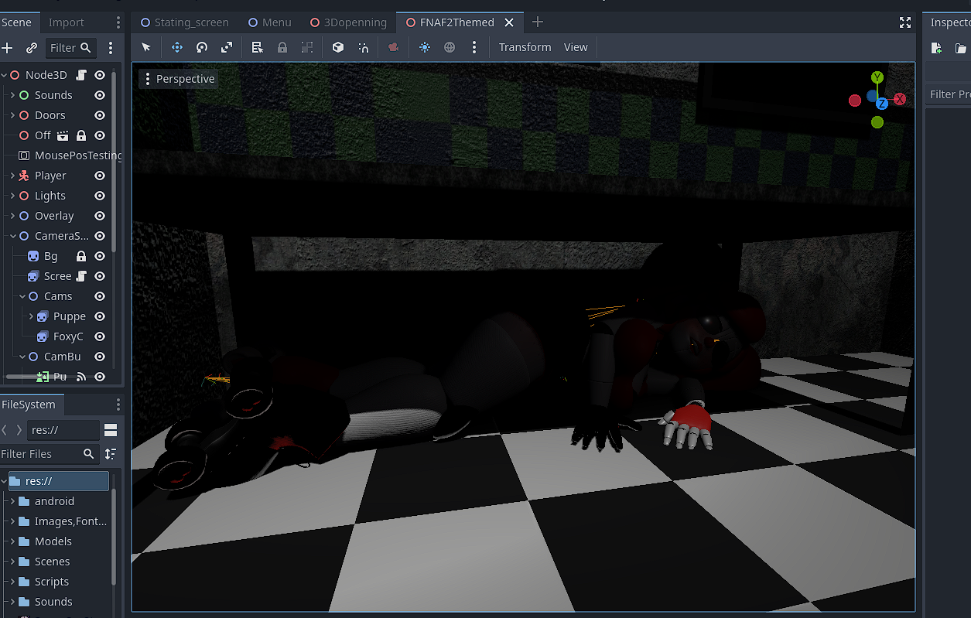971x618 pixels.
Task: Open the Menu scene tab
Action: tap(270, 22)
